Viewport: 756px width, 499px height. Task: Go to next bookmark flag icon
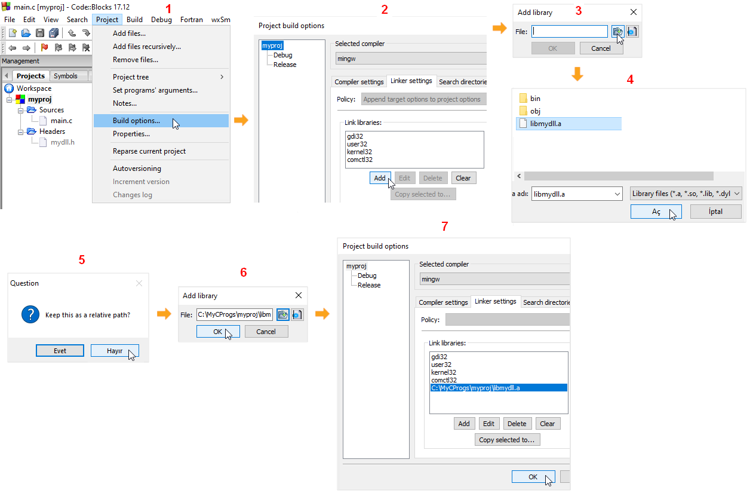[x=72, y=48]
